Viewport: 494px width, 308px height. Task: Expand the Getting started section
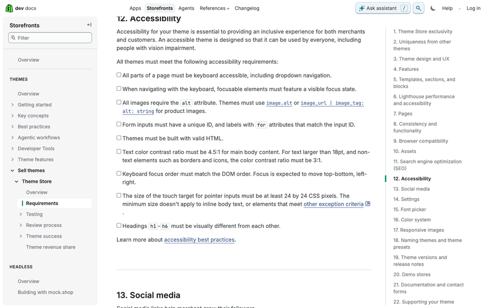(x=12, y=105)
